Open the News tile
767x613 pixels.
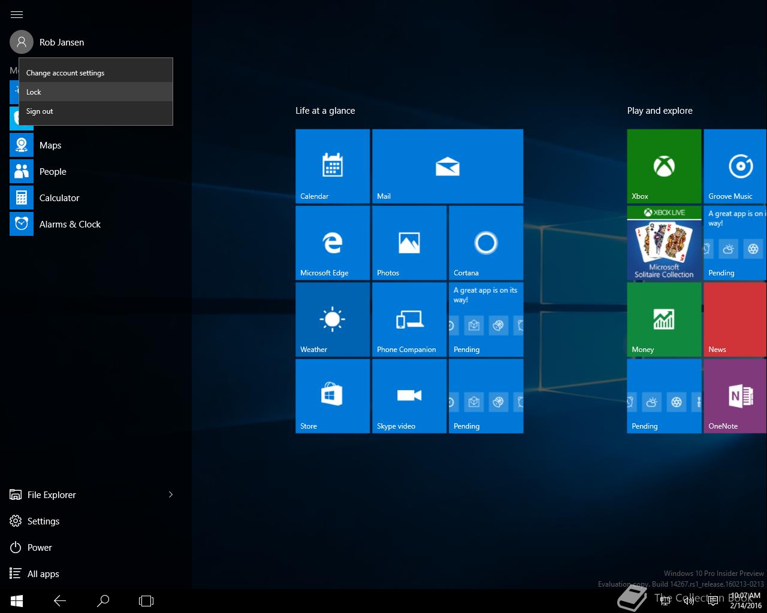click(x=735, y=320)
